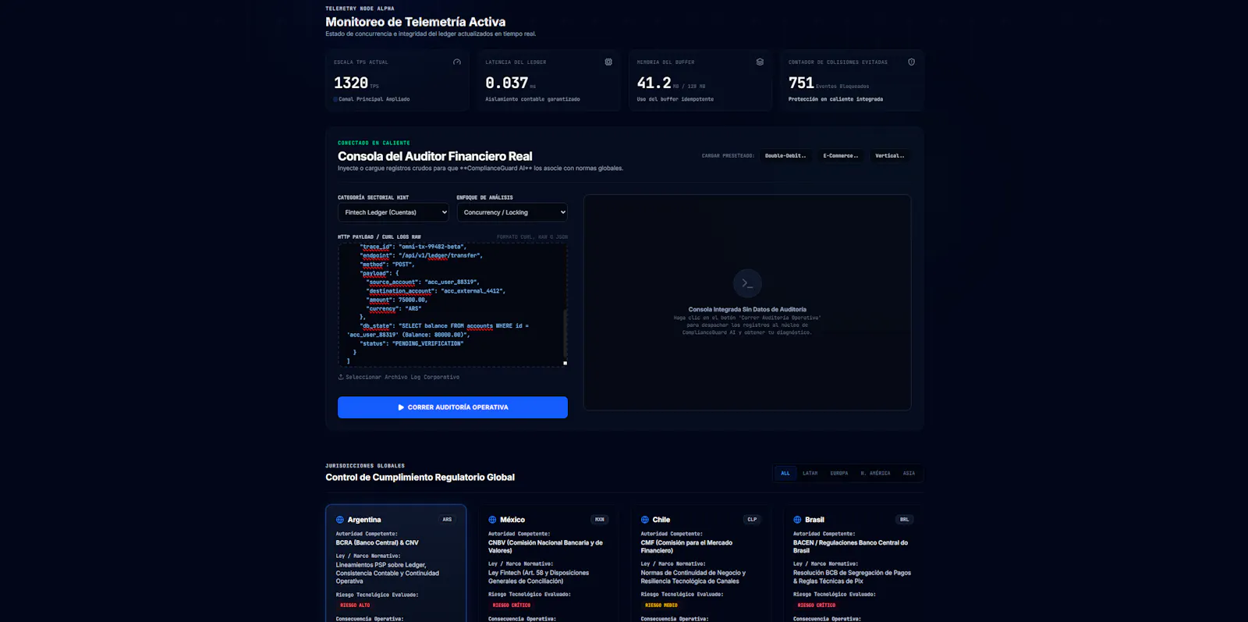Click the Argentina card title
This screenshot has width=1248, height=622.
pyautogui.click(x=364, y=520)
